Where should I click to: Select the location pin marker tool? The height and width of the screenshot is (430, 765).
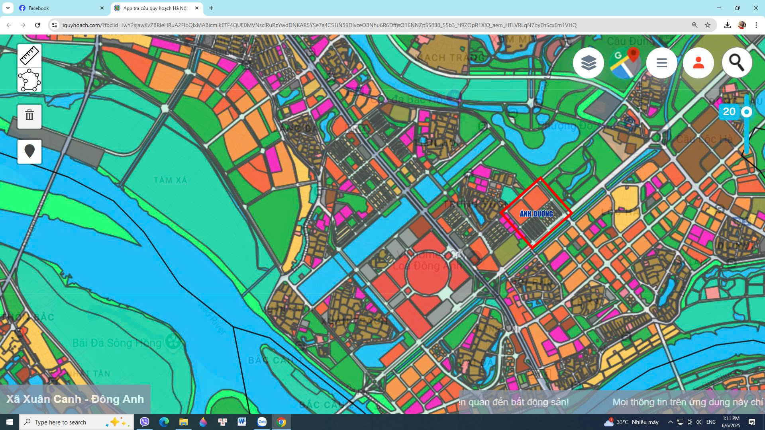[x=29, y=151]
